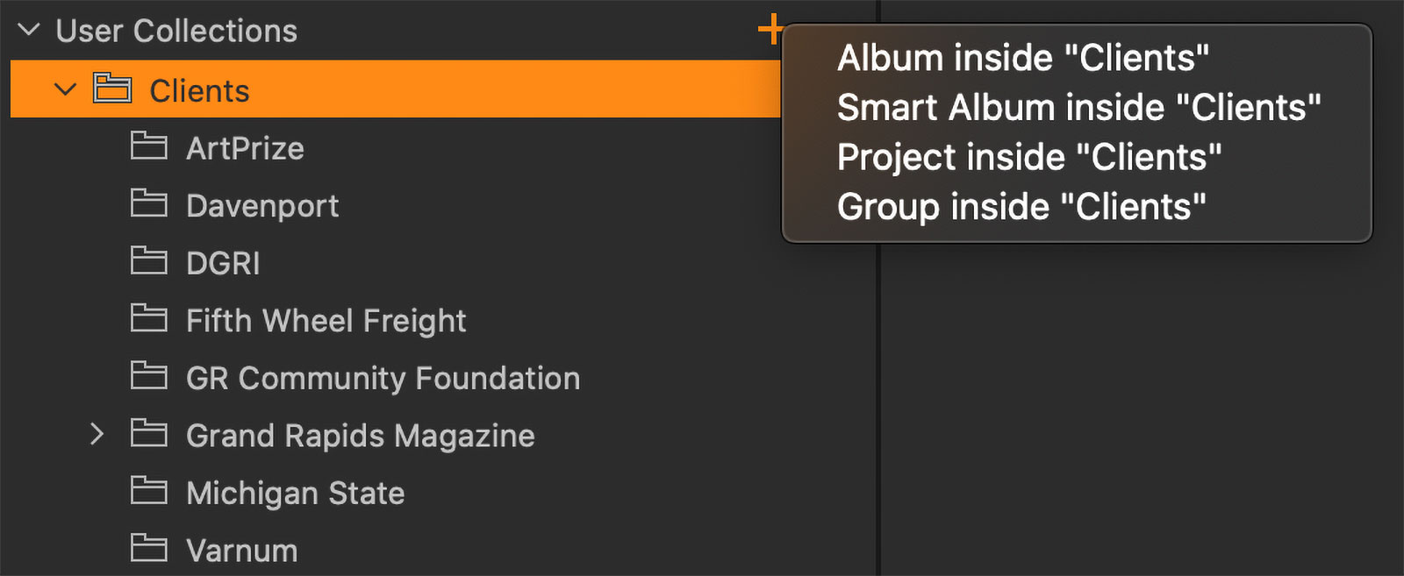Expand the Grand Rapids Magazine group
1404x576 pixels.
coord(97,434)
